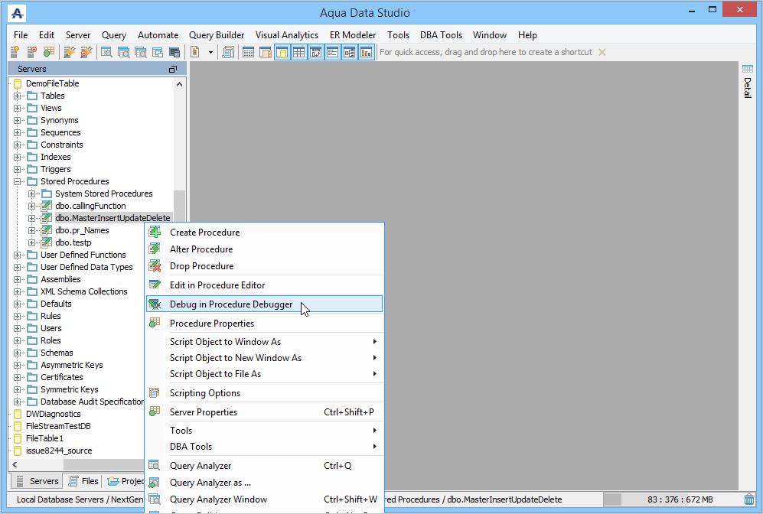Dismiss the quick access shortcut hint
The image size is (763, 514).
(x=602, y=52)
